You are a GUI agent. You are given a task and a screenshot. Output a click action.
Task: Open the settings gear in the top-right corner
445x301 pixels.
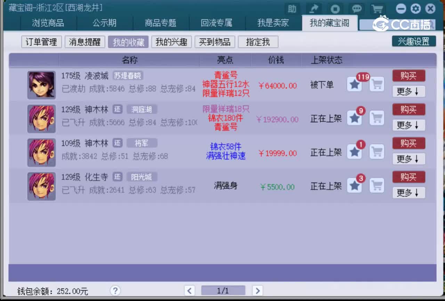coord(415,9)
